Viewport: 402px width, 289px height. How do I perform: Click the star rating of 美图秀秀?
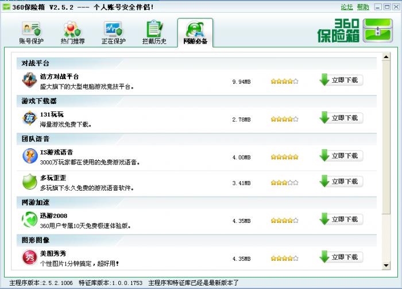[285, 259]
